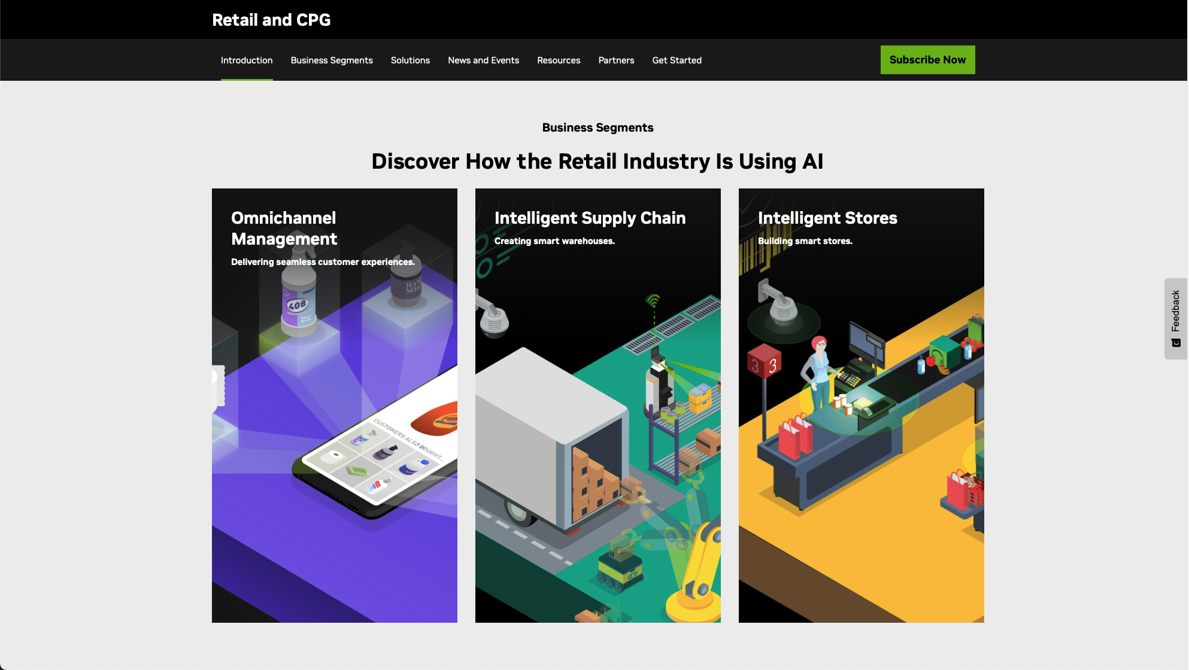Click the Get Started nav link

677,60
